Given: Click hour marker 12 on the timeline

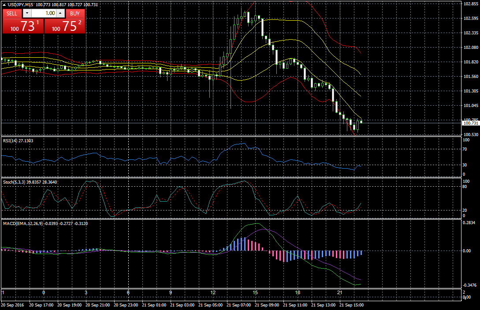Looking at the screenshot, I should point(213,292).
